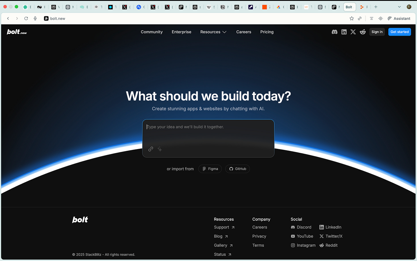The height and width of the screenshot is (261, 417).
Task: Open the Blog footer link
Action: pyautogui.click(x=221, y=236)
